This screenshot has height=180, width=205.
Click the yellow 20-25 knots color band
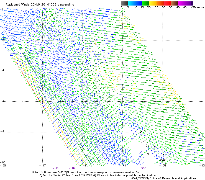(x=153, y=3)
